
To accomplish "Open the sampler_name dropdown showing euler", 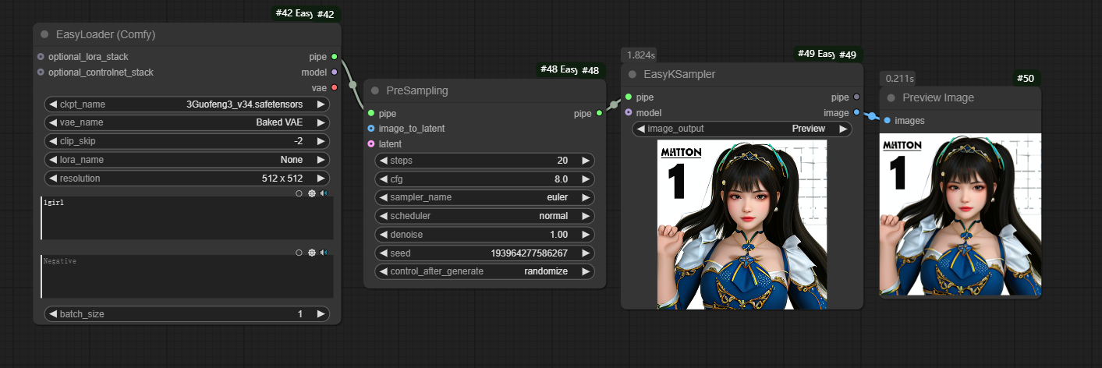I will (484, 197).
